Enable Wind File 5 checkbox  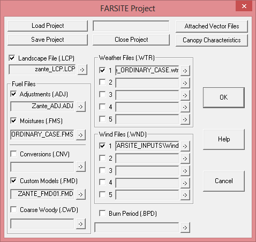102,194
